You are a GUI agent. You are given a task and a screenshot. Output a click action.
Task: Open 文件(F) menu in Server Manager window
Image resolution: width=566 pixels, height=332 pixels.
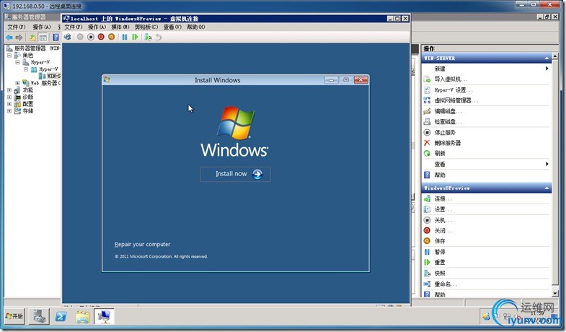17,27
